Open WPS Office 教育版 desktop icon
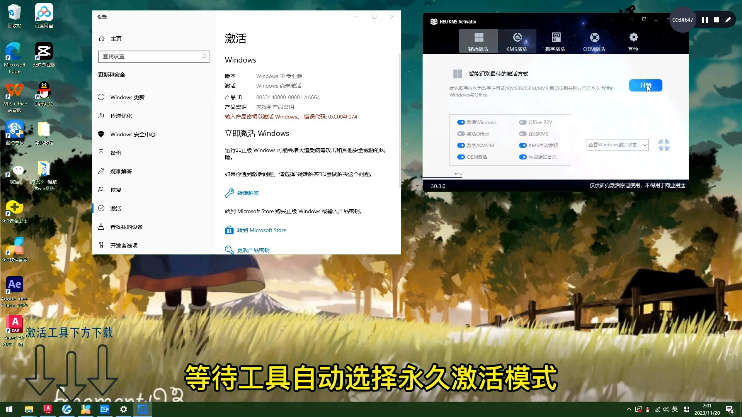 click(14, 97)
